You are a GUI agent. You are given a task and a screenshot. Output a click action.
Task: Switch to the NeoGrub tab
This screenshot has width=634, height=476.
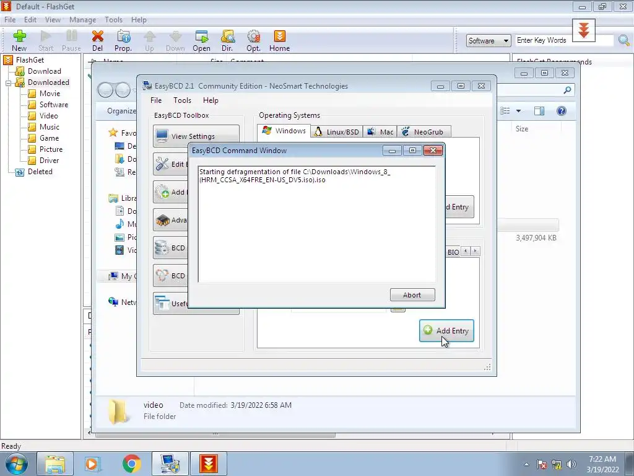tap(423, 132)
